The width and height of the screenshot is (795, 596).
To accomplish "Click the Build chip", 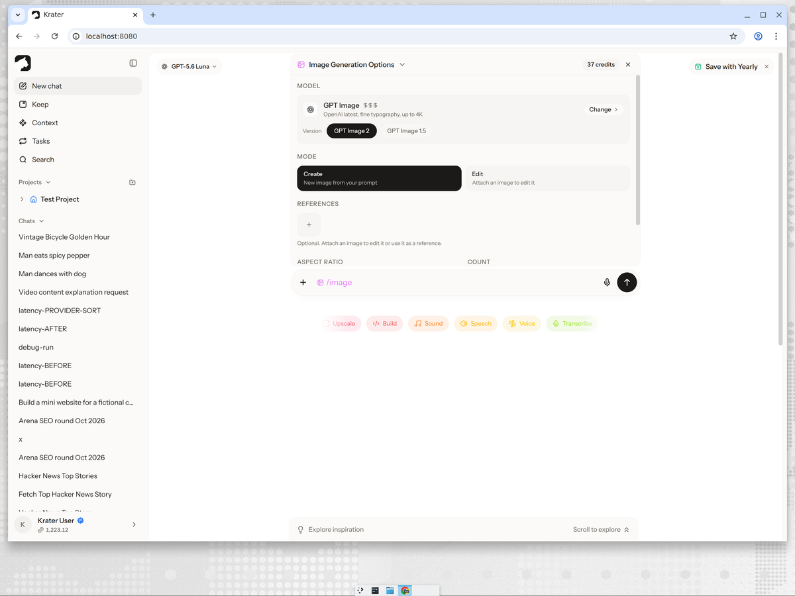I will tap(384, 323).
